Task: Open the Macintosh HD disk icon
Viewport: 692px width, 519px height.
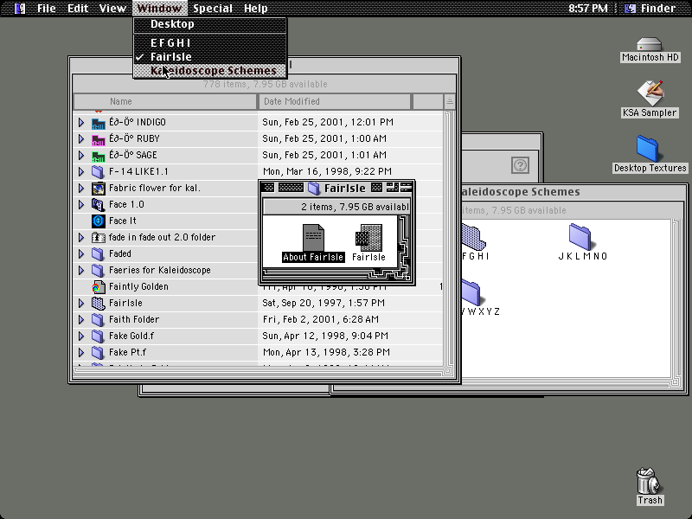Action: 650,45
